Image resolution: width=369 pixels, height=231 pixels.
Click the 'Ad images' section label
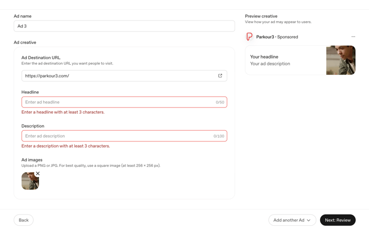tap(32, 160)
